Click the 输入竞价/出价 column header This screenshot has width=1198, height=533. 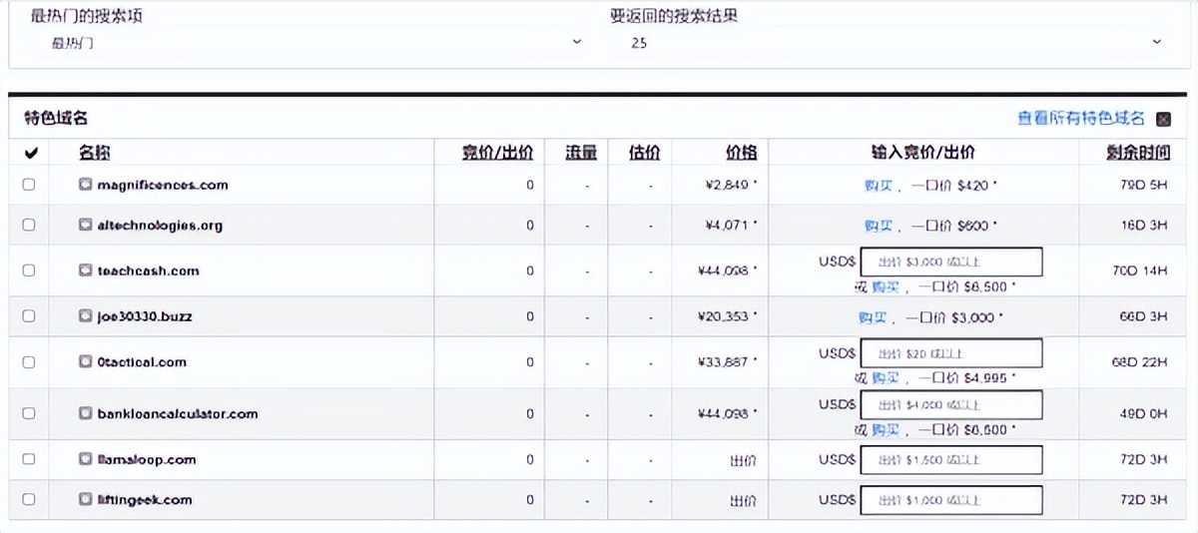pyautogui.click(x=923, y=153)
